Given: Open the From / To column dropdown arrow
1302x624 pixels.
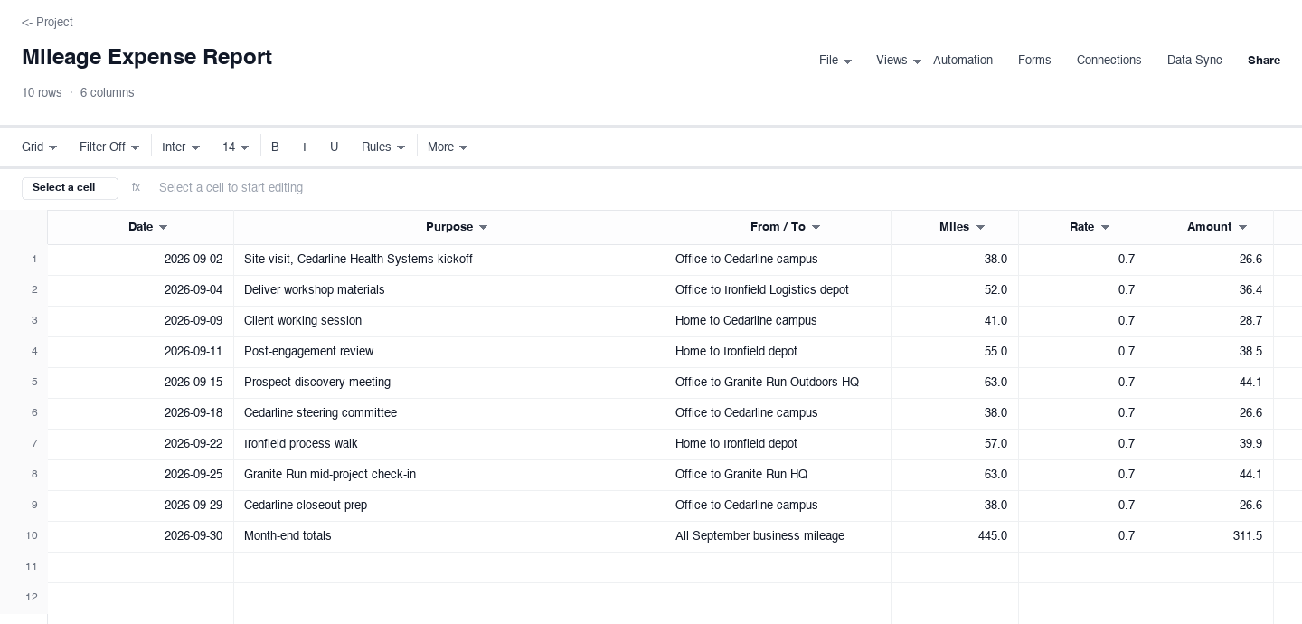Looking at the screenshot, I should [x=816, y=228].
